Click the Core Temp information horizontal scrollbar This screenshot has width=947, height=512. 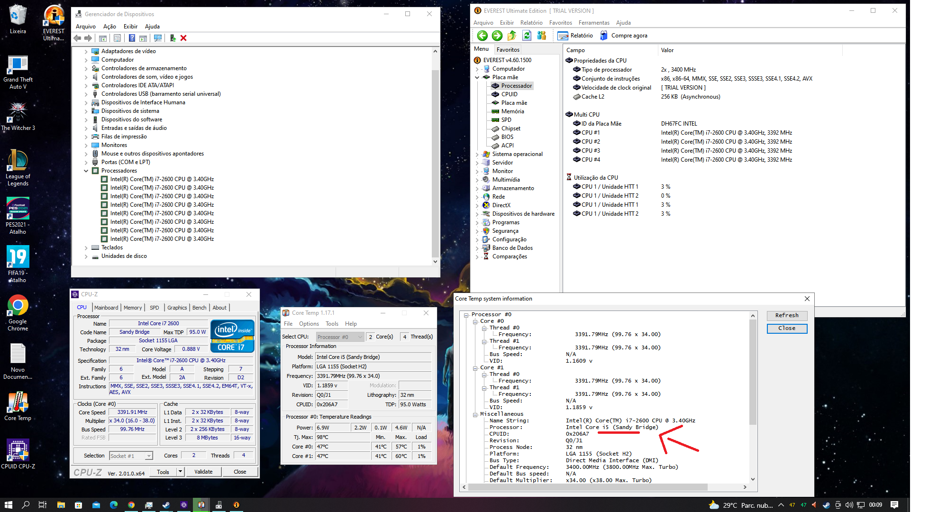pos(588,487)
